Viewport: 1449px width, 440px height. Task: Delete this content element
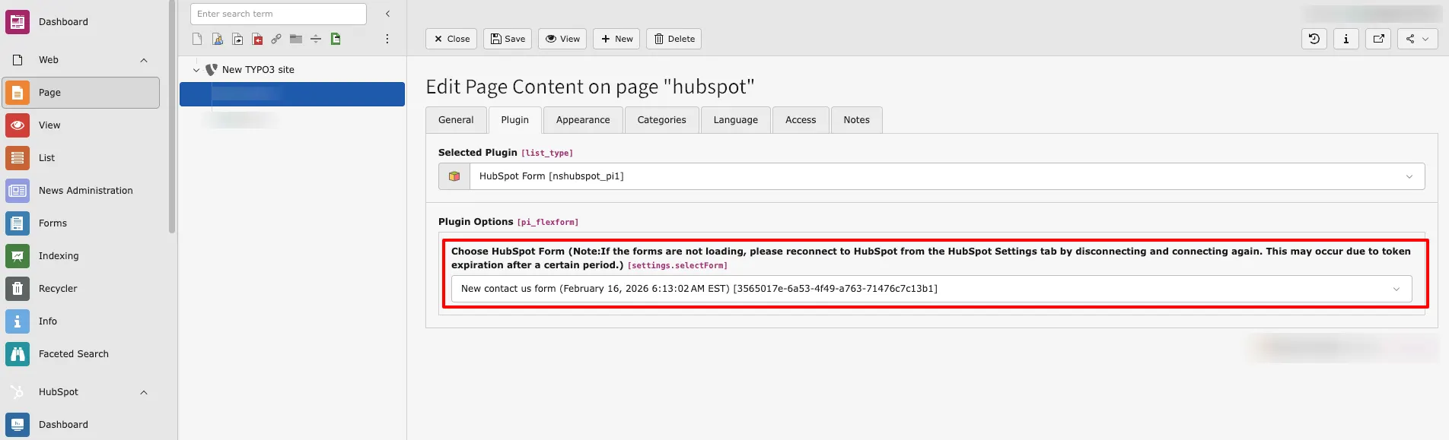(674, 39)
